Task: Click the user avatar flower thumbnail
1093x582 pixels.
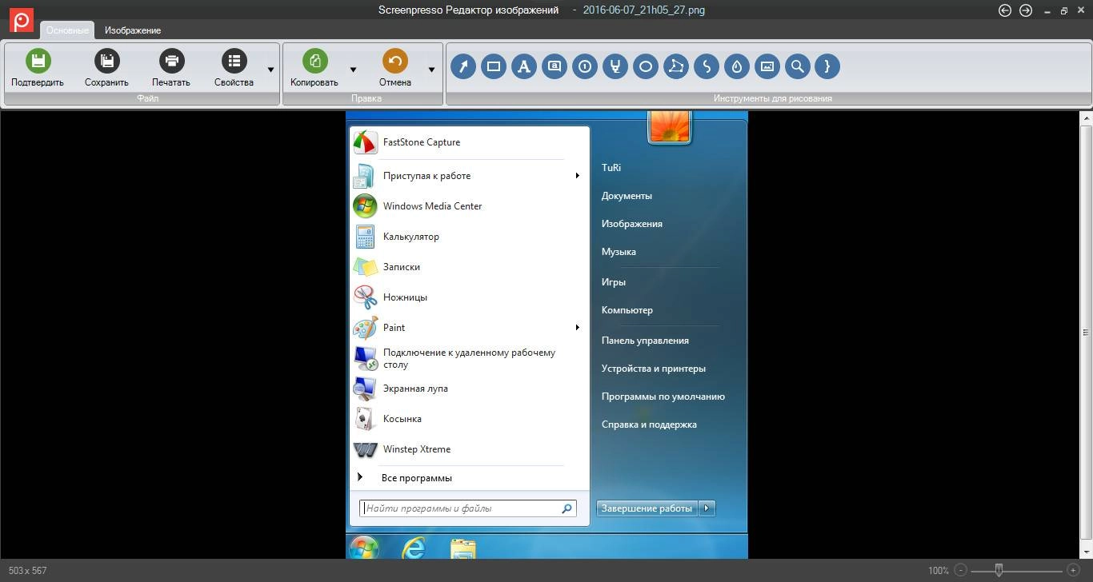Action: 670,126
